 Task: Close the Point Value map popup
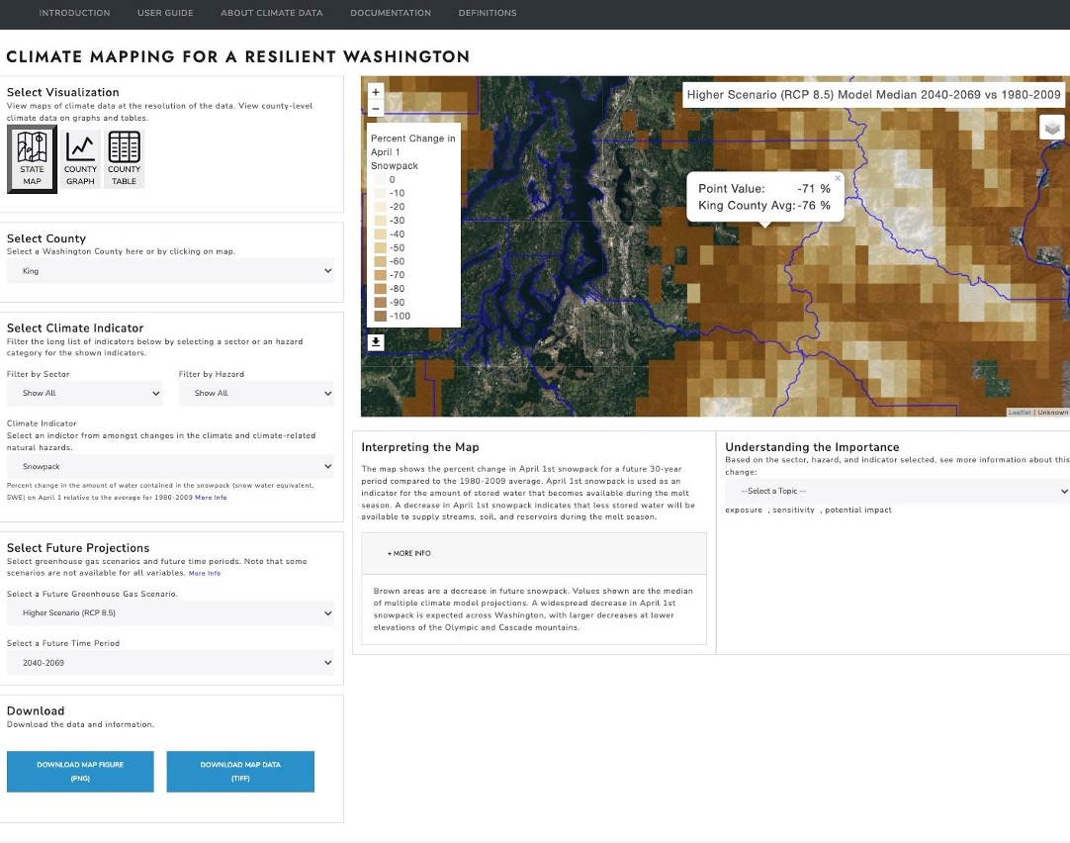pyautogui.click(x=838, y=179)
